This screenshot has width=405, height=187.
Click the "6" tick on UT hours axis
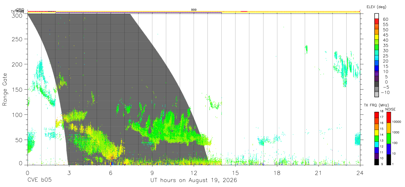pos(110,172)
